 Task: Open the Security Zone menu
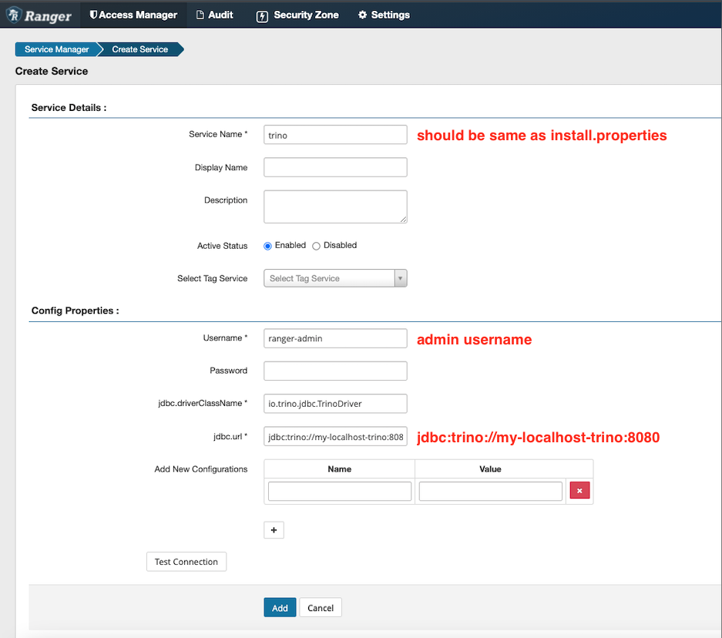[x=297, y=15]
